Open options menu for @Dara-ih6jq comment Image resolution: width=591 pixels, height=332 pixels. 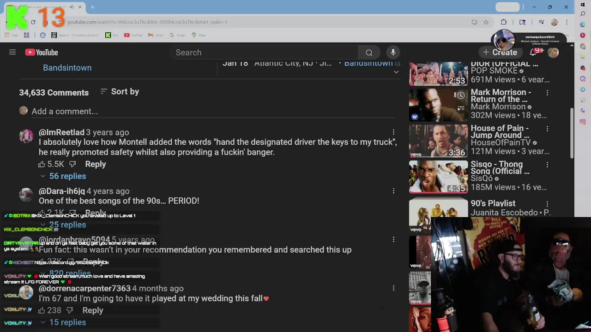393,191
